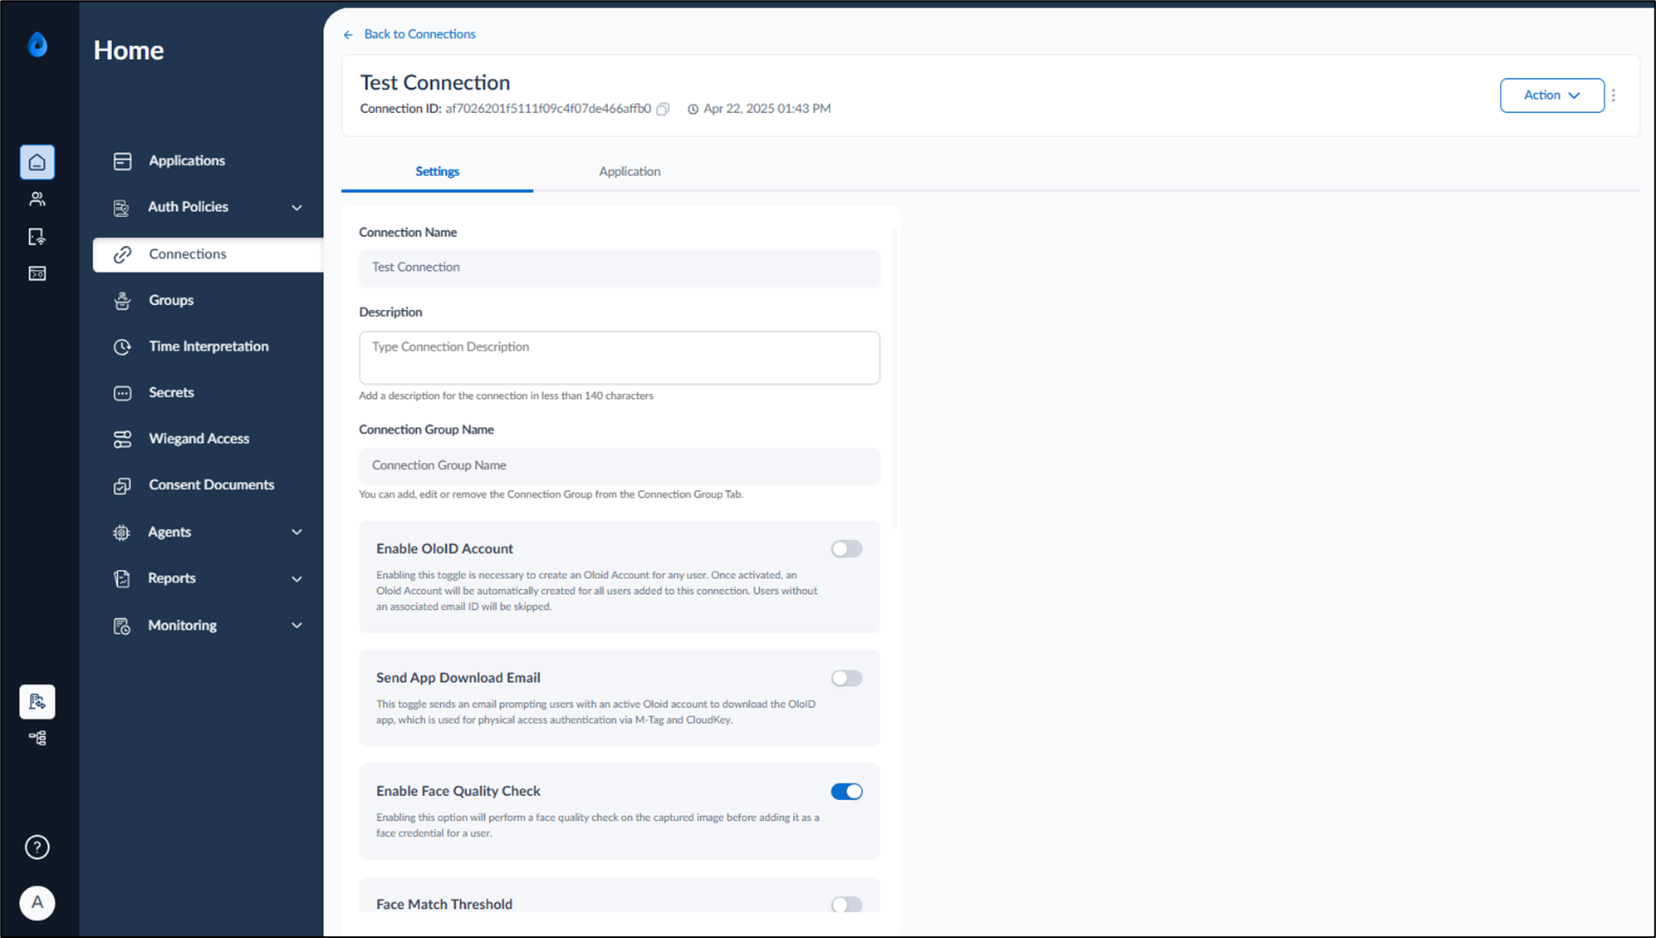Click the 'Apr 22, 2025 01:43 PM' timestamp
The image size is (1656, 938).
[x=767, y=109]
